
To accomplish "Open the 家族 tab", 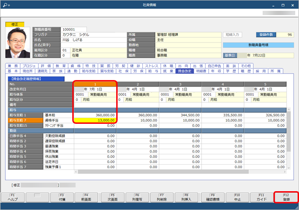I will click(x=58, y=71).
